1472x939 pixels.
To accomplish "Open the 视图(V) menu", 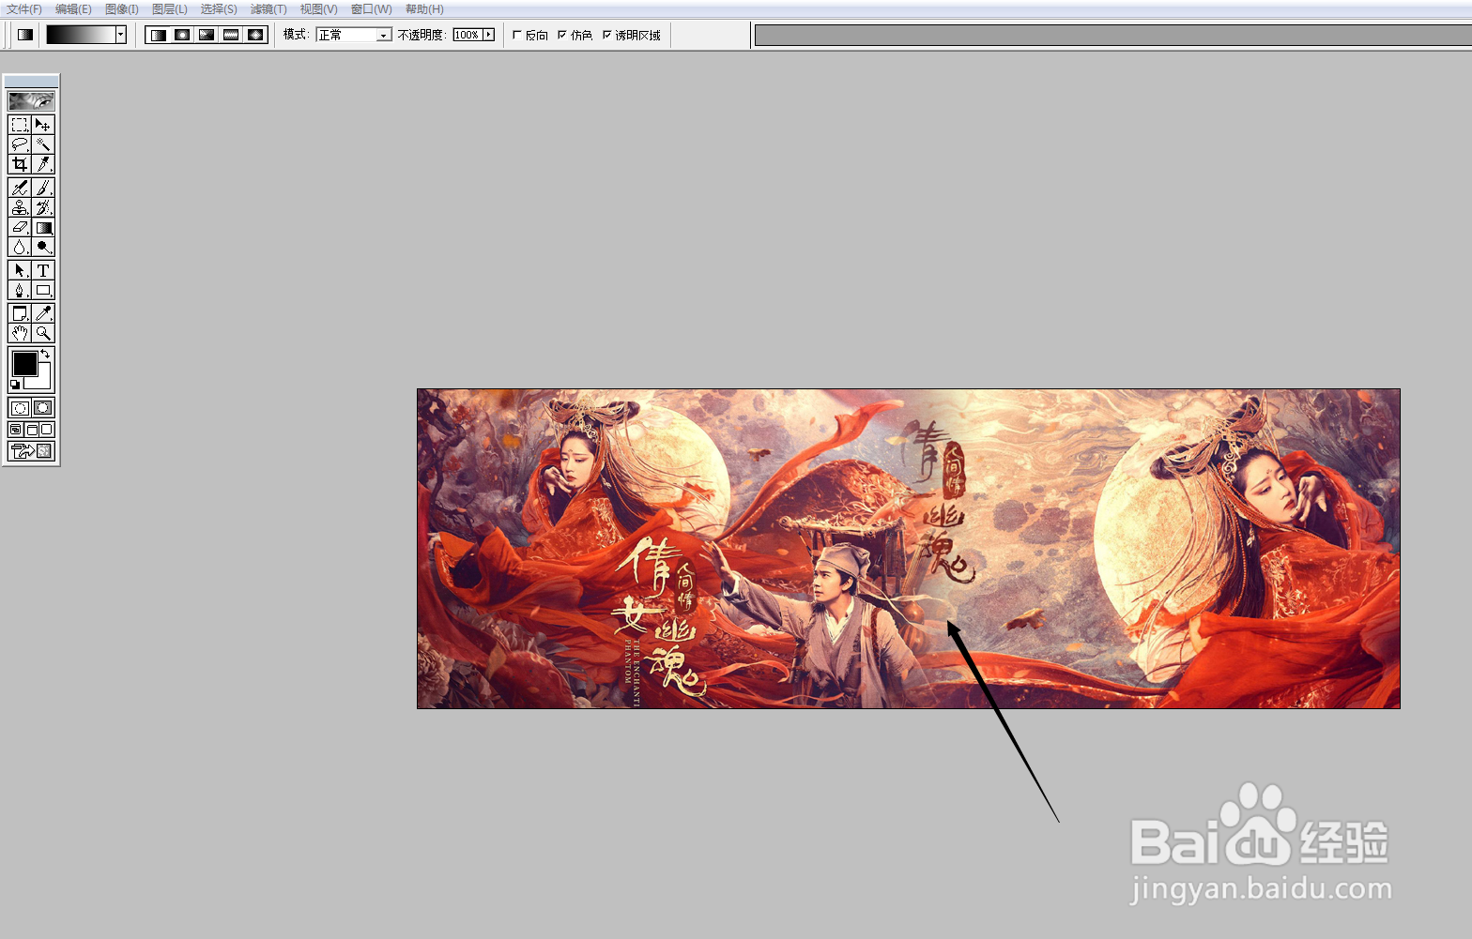I will pyautogui.click(x=319, y=9).
